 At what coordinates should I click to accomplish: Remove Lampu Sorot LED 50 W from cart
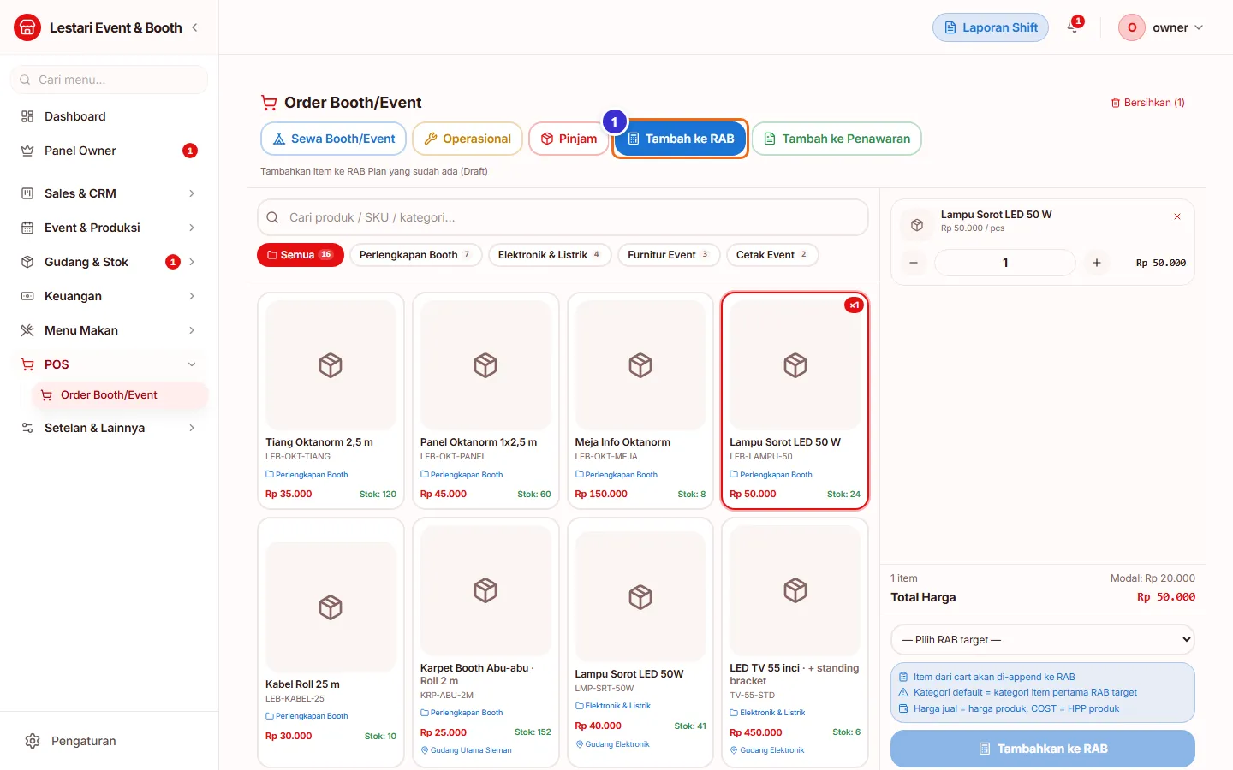coord(1177,216)
